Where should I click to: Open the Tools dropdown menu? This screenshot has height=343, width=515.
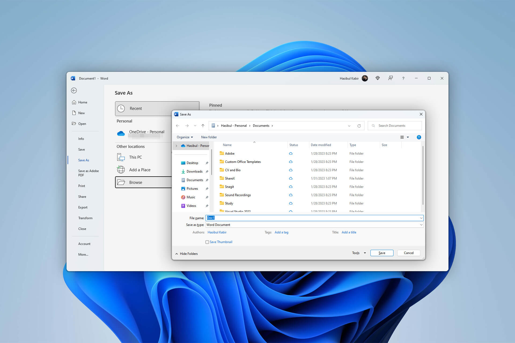pos(359,253)
